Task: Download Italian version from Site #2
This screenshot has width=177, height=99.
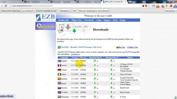Action: pos(111,74)
